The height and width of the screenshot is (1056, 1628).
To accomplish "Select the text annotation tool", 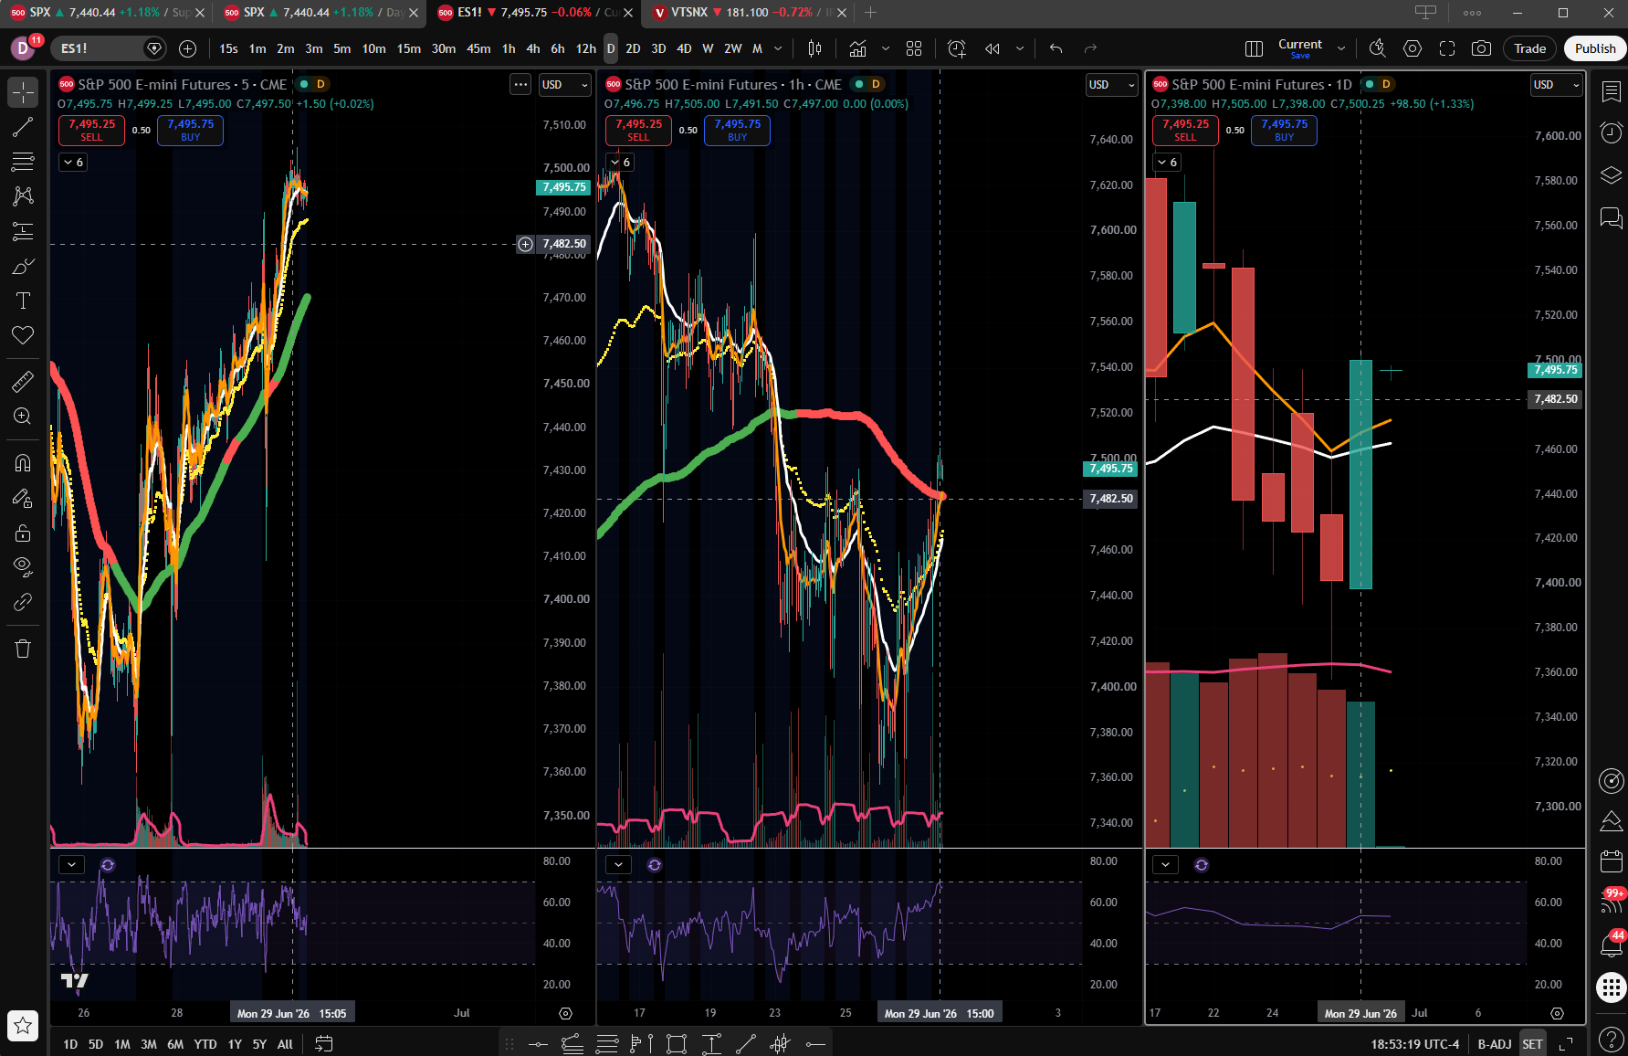I will 23,301.
